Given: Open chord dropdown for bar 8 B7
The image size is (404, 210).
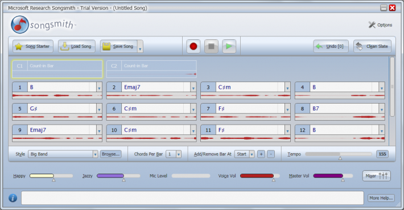Looking at the screenshot, I should tap(382, 109).
